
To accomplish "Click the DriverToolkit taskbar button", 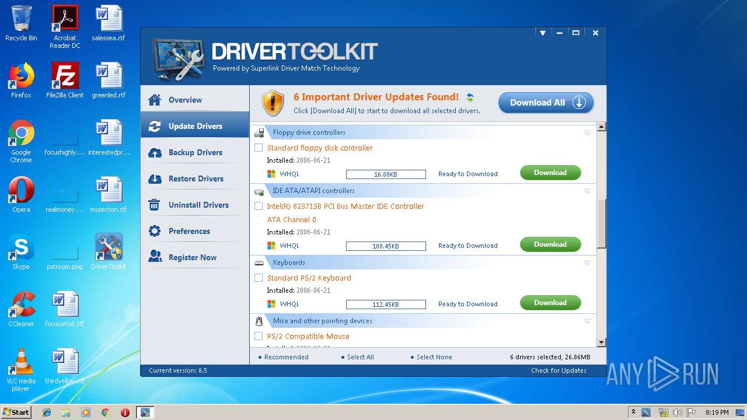I will (x=145, y=412).
